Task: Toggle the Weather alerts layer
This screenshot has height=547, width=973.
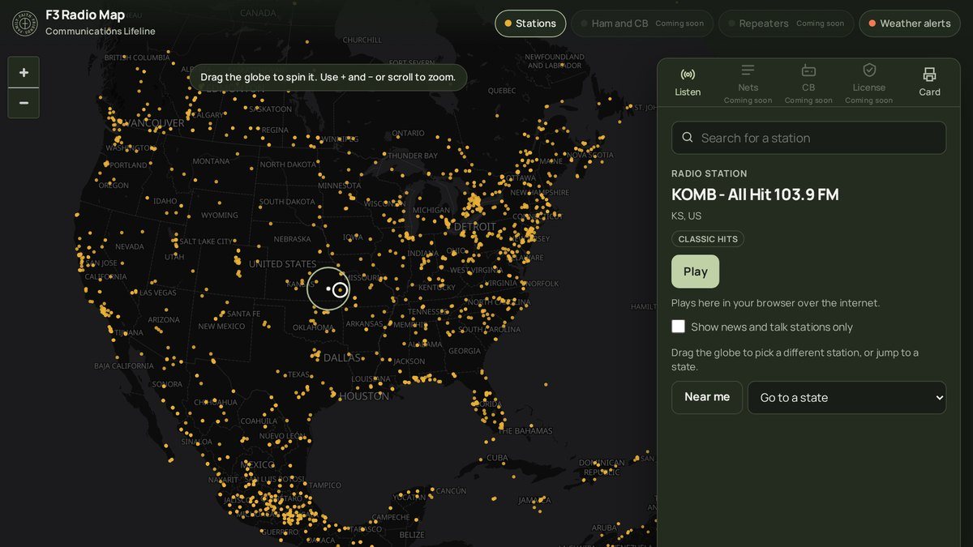Action: (910, 24)
